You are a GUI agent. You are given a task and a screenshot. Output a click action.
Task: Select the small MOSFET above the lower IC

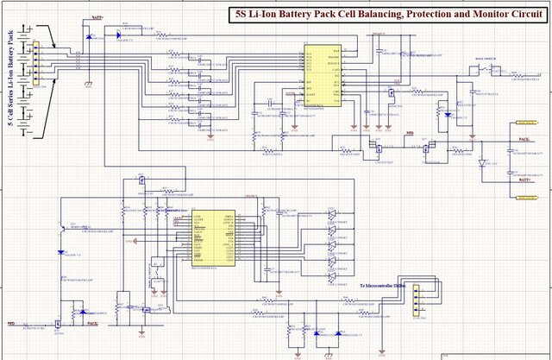coord(141,180)
